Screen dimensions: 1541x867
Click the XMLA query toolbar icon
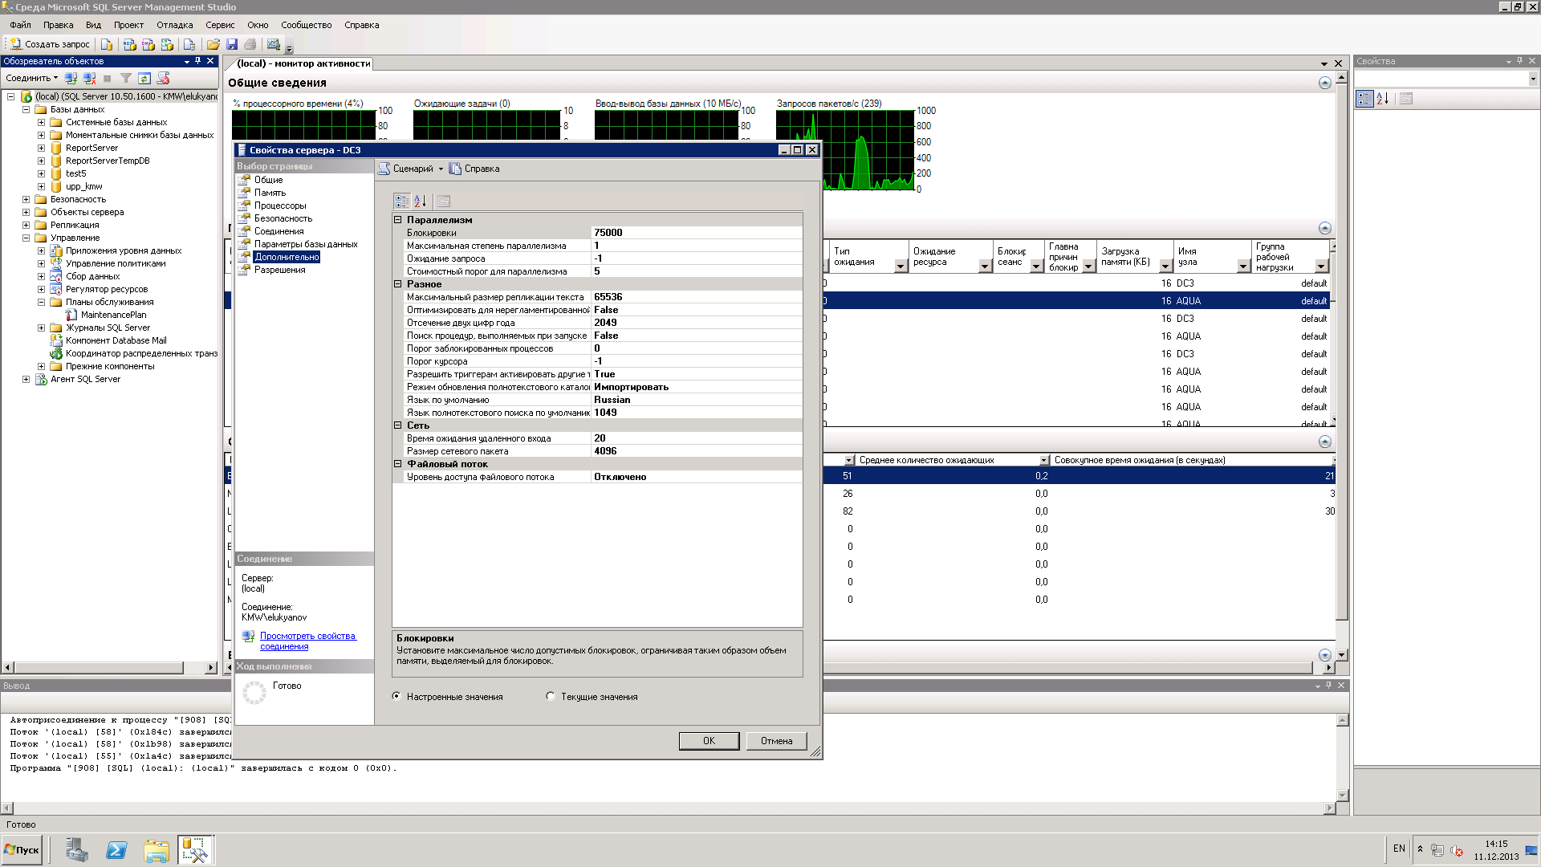pyautogui.click(x=168, y=44)
